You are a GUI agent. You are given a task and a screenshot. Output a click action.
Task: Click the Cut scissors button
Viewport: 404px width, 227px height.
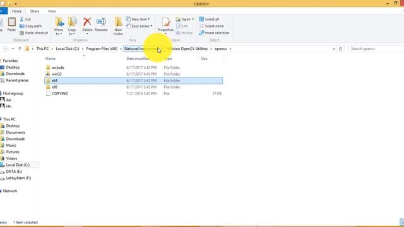pyautogui.click(x=25, y=20)
